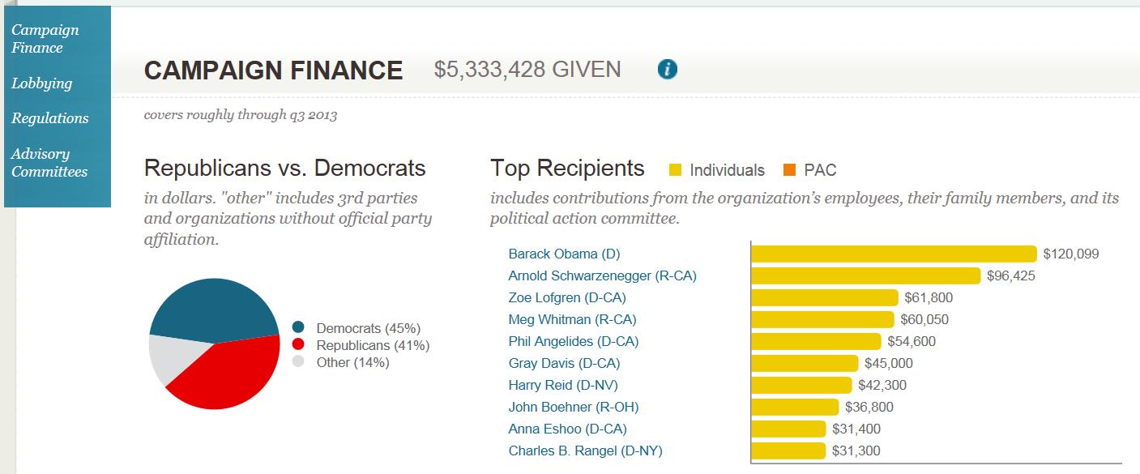Click the John Boehner (R-OH) link
Viewport: 1140px width, 474px height.
tap(574, 407)
